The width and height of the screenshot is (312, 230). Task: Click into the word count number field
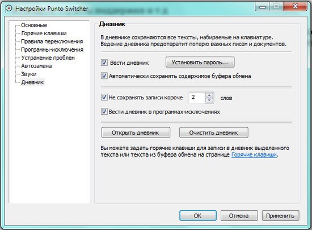pyautogui.click(x=197, y=98)
